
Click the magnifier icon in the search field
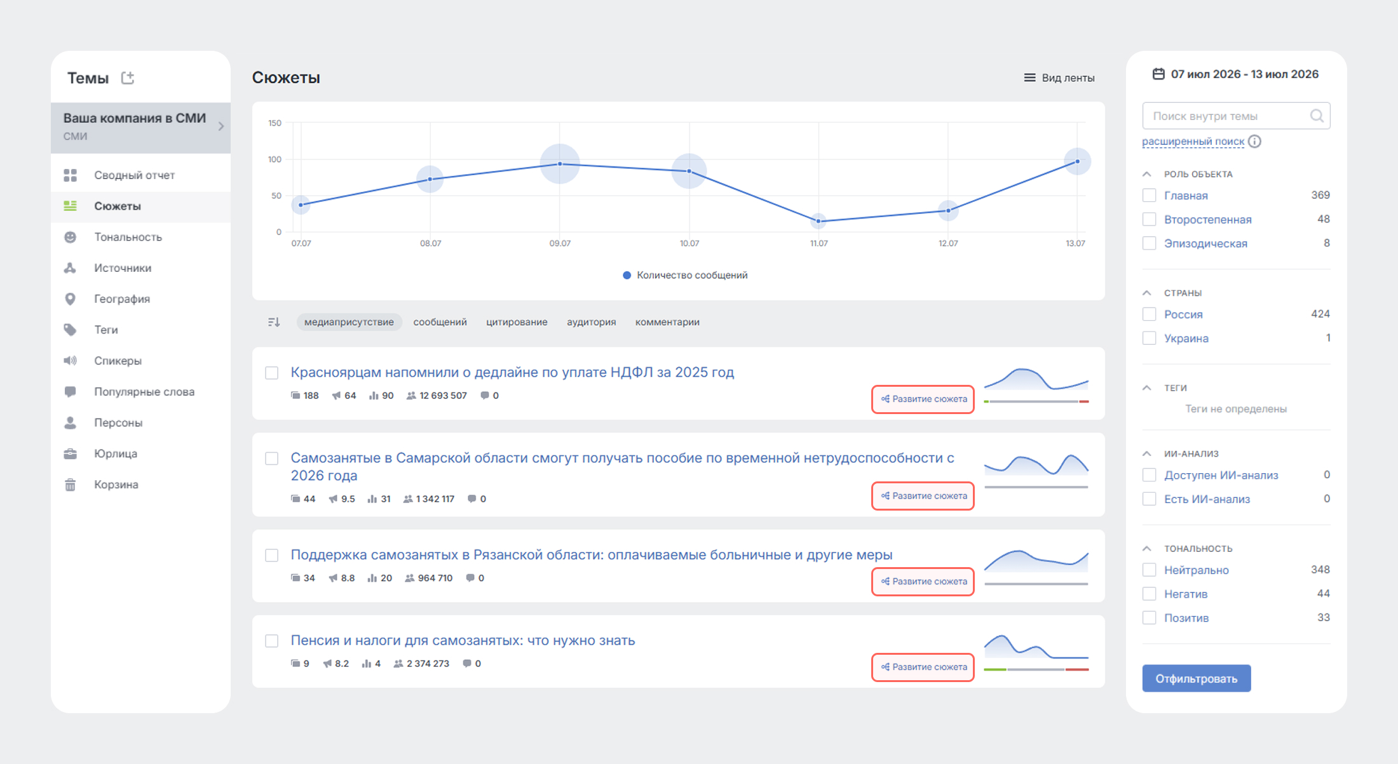(1317, 116)
